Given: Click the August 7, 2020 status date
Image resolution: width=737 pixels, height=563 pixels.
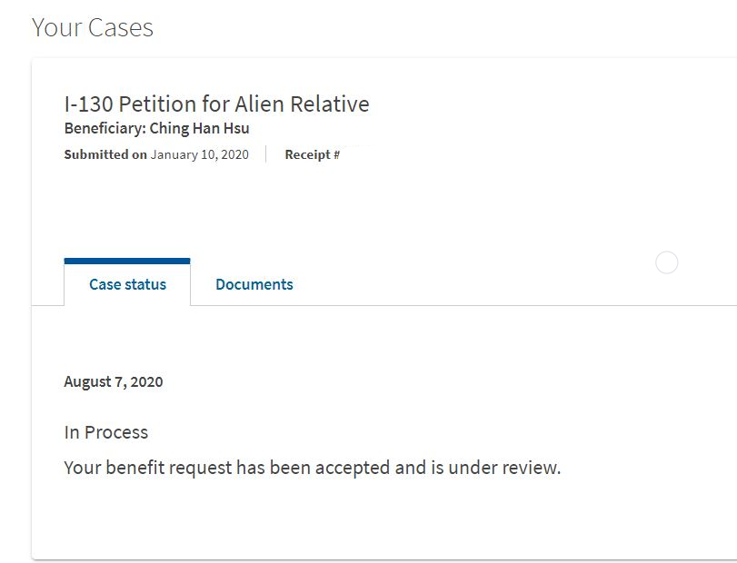Looking at the screenshot, I should tap(114, 381).
